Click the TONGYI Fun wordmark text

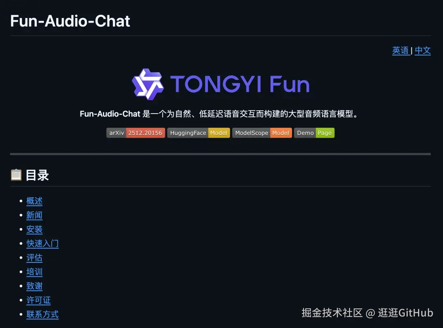coord(240,84)
